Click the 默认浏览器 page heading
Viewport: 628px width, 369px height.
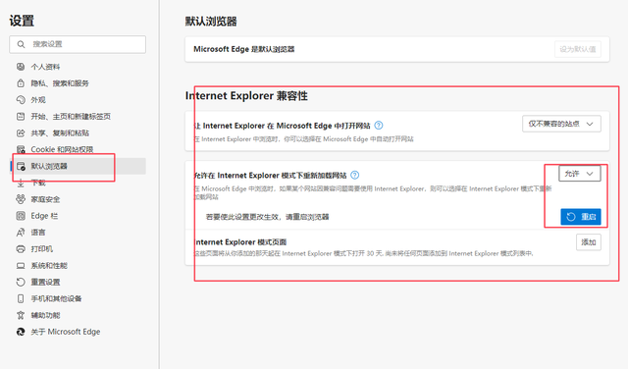click(x=211, y=22)
